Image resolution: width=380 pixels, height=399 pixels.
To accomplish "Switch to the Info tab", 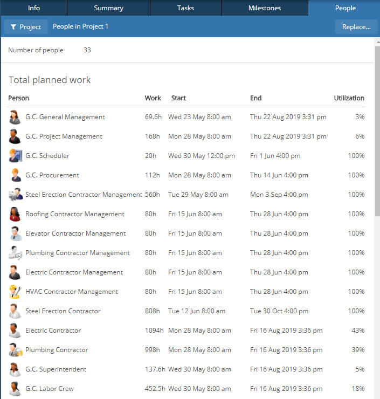I will [33, 8].
